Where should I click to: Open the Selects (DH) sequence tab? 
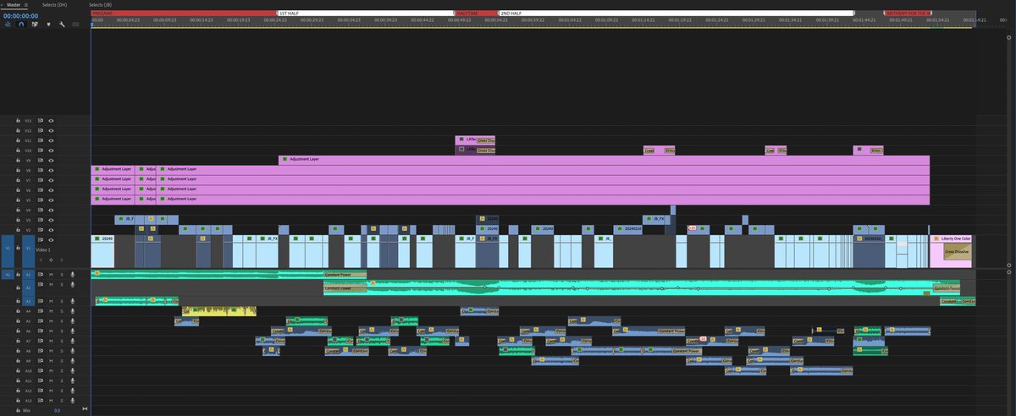point(55,4)
